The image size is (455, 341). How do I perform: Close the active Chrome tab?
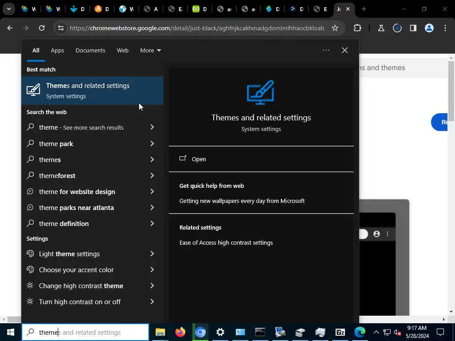tap(347, 9)
